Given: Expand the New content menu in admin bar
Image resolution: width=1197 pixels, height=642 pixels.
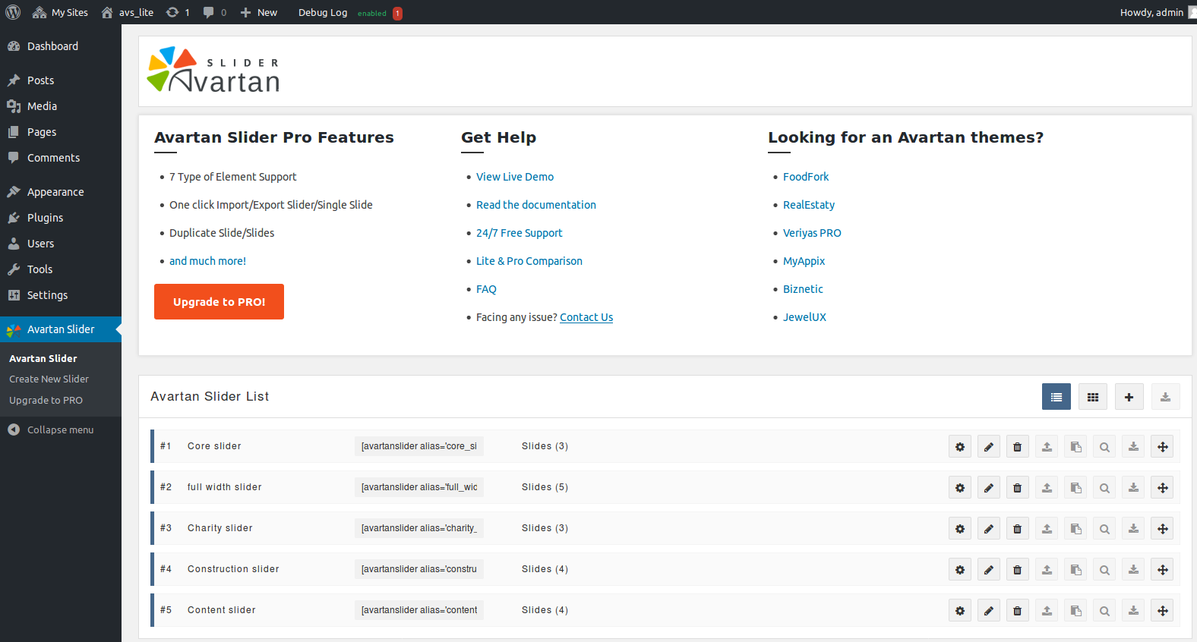Looking at the screenshot, I should click(259, 13).
